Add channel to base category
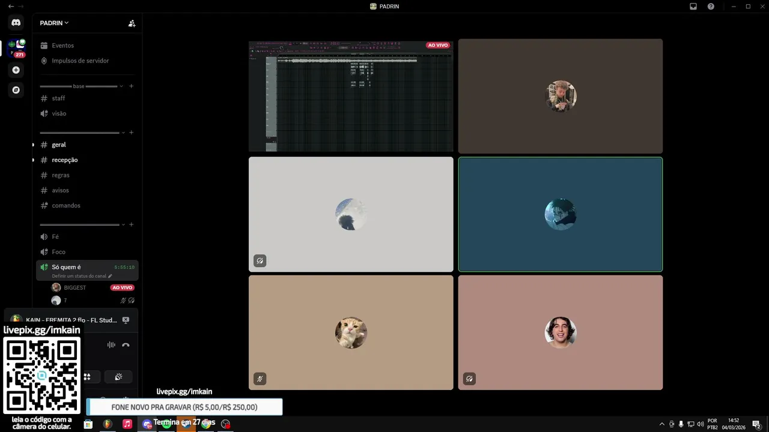 coord(132,86)
